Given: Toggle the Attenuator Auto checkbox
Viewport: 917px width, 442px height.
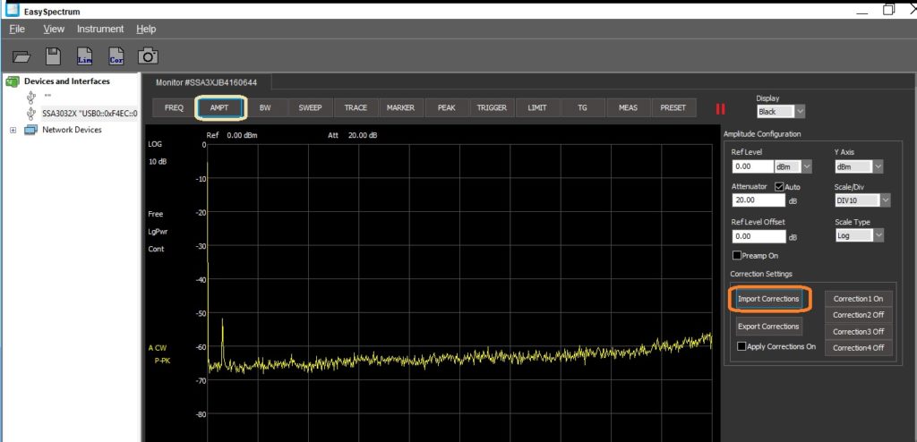Looking at the screenshot, I should (x=779, y=186).
